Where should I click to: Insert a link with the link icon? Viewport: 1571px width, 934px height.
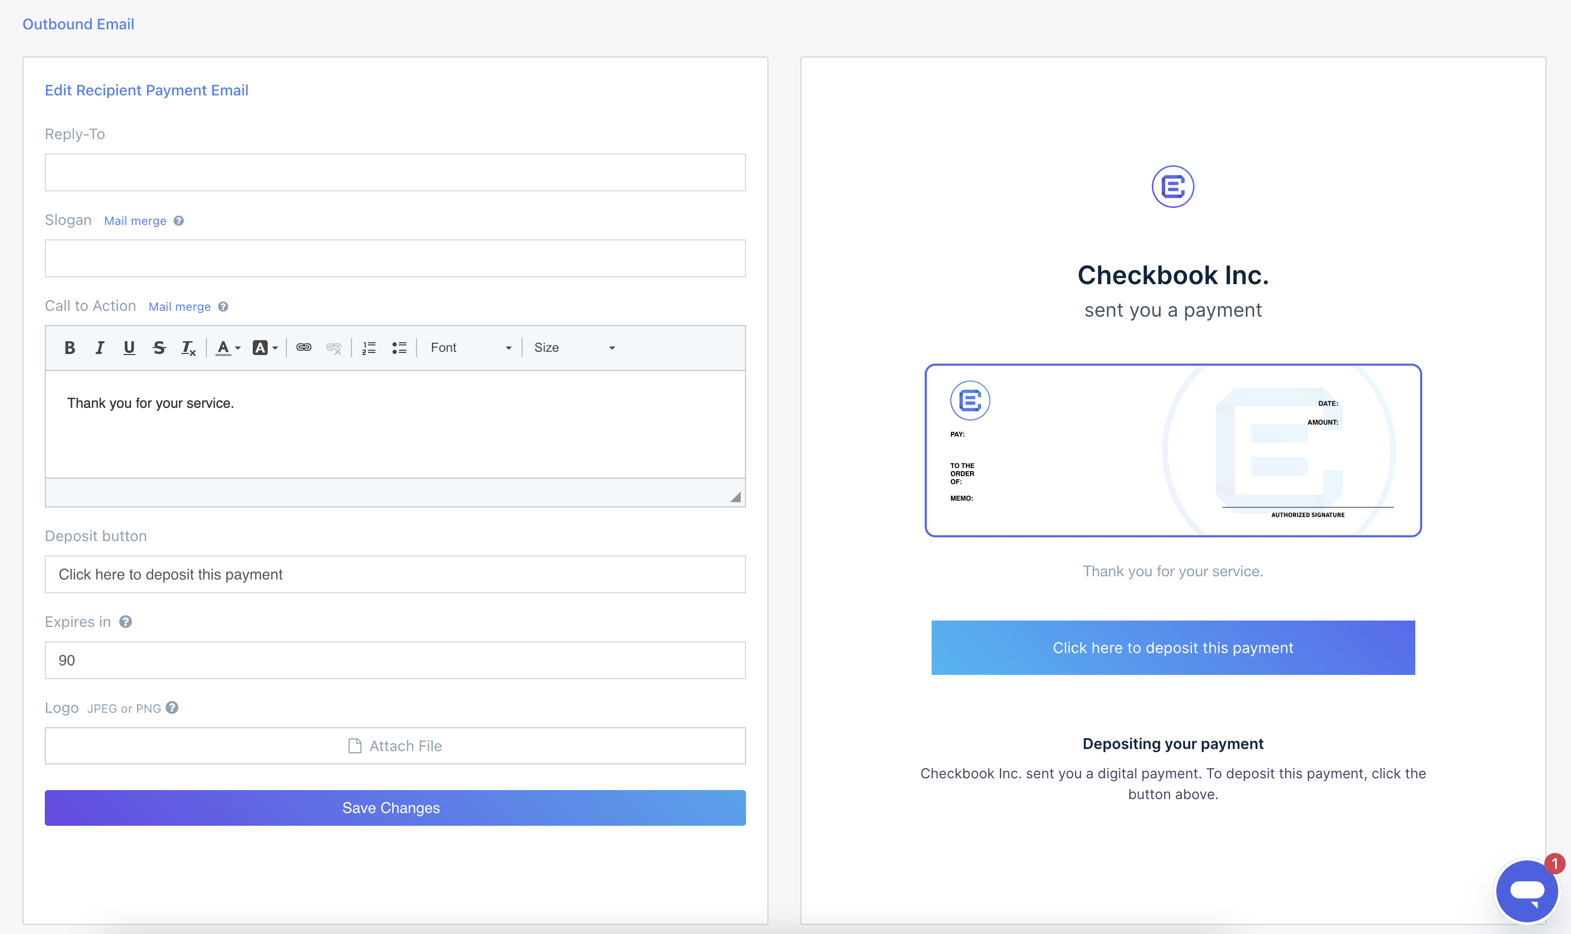[304, 348]
